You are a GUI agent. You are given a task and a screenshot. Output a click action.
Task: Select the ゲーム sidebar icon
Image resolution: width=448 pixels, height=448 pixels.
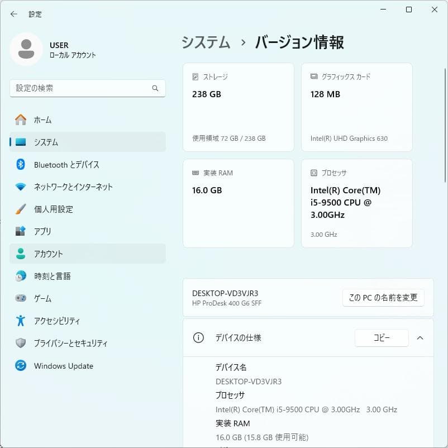(x=21, y=298)
